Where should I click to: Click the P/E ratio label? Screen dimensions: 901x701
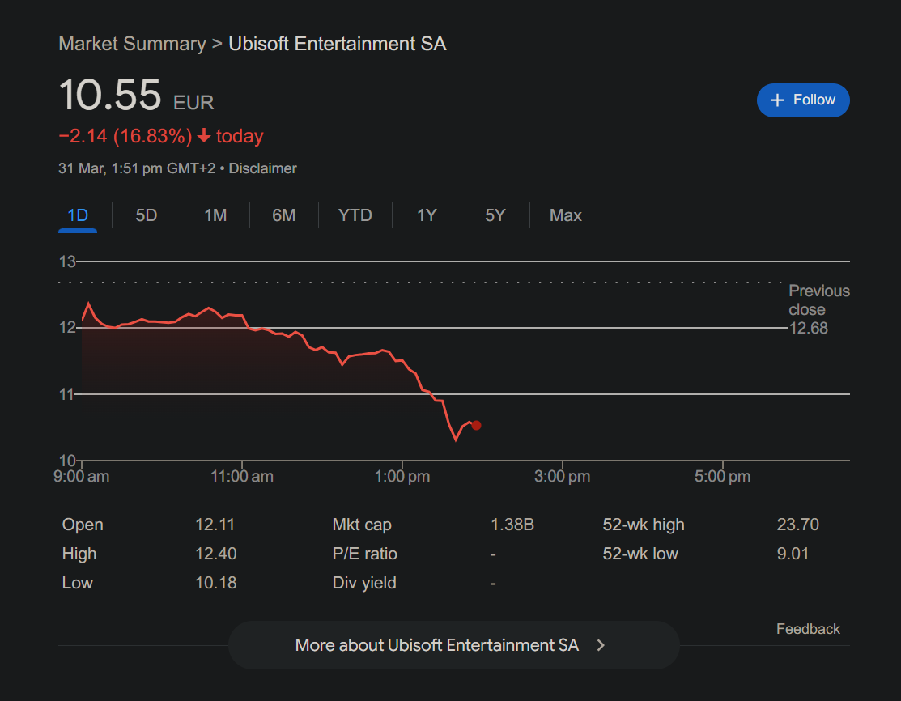365,554
